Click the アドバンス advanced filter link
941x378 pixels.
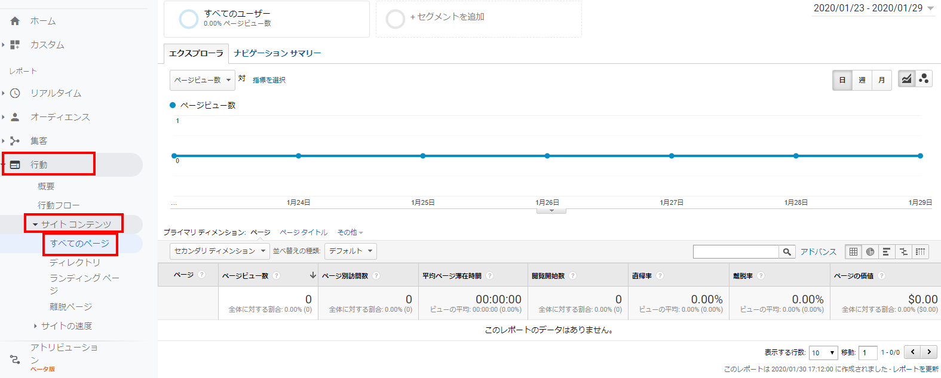point(819,252)
